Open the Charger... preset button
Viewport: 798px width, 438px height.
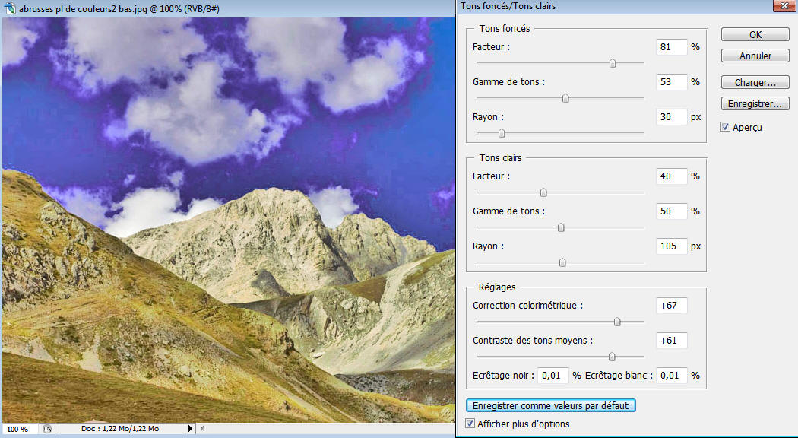pos(755,83)
